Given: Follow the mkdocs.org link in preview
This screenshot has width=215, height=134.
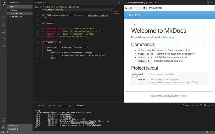Looking at the screenshot, I should coord(167,37).
